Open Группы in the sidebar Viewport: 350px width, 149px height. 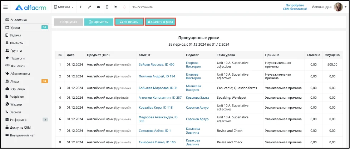click(14, 51)
